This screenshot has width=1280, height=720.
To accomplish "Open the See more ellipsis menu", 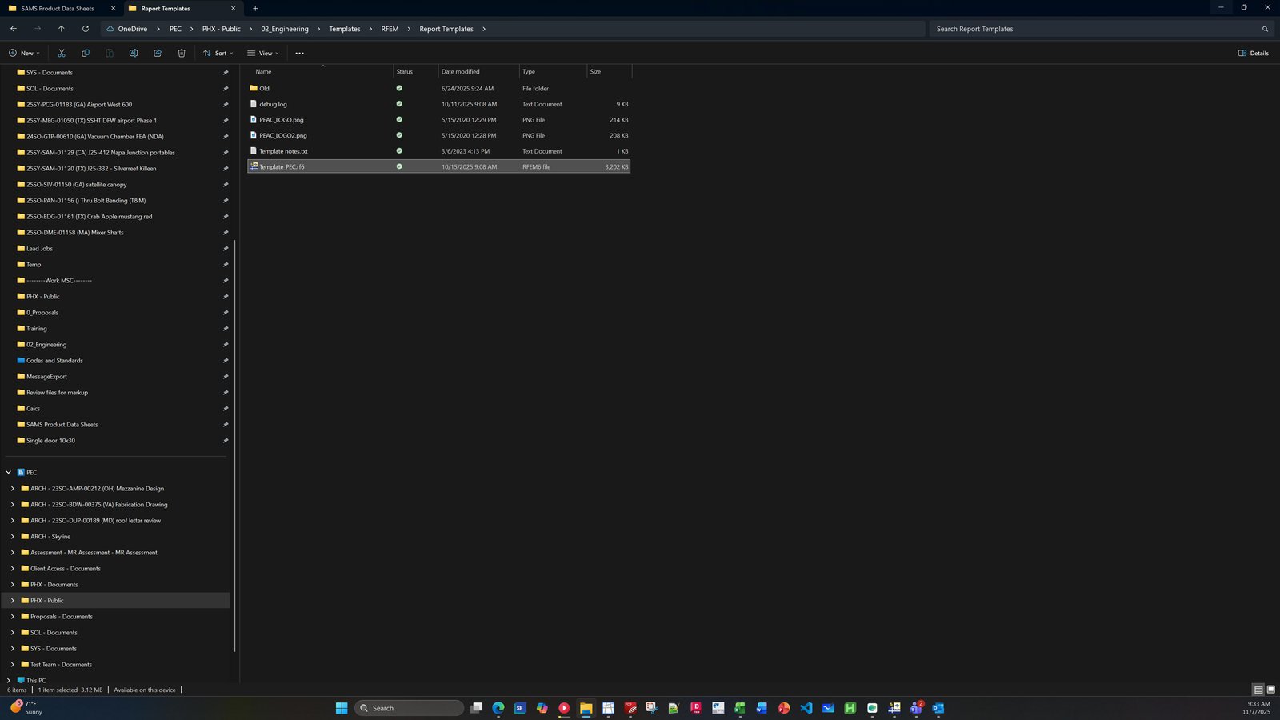I will (299, 53).
